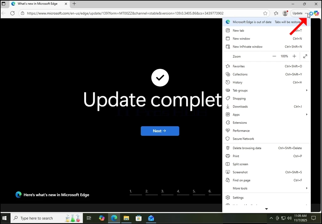Screen dimensions: 322x224
Task: Open Collections from the menu
Action: coord(266,74)
